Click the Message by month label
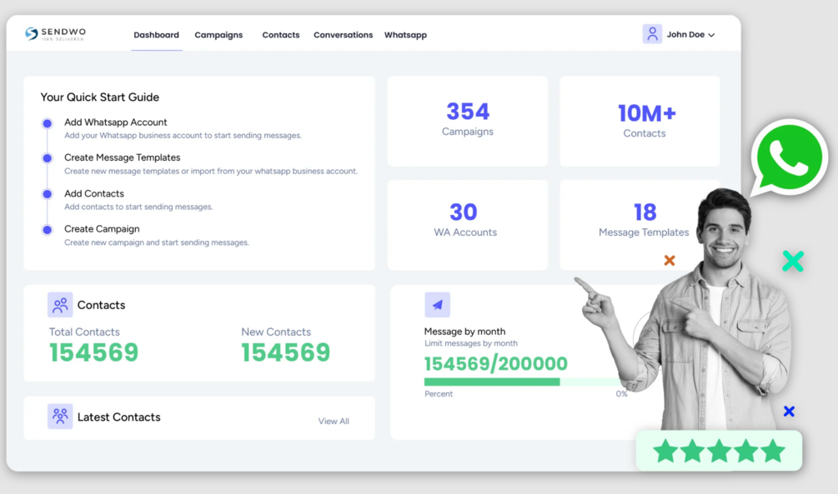838x494 pixels. point(464,331)
